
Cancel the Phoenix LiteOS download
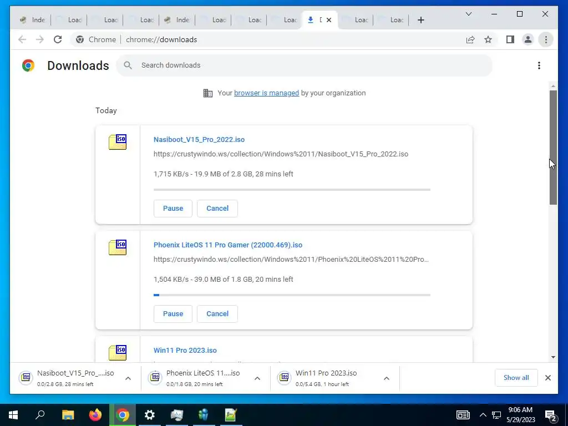pos(217,314)
